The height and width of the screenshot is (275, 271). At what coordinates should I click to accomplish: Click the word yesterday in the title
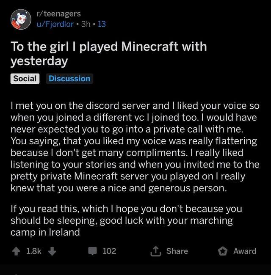click(39, 61)
